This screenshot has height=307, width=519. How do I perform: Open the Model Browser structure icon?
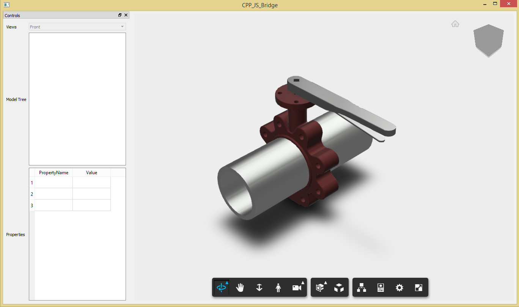click(362, 288)
